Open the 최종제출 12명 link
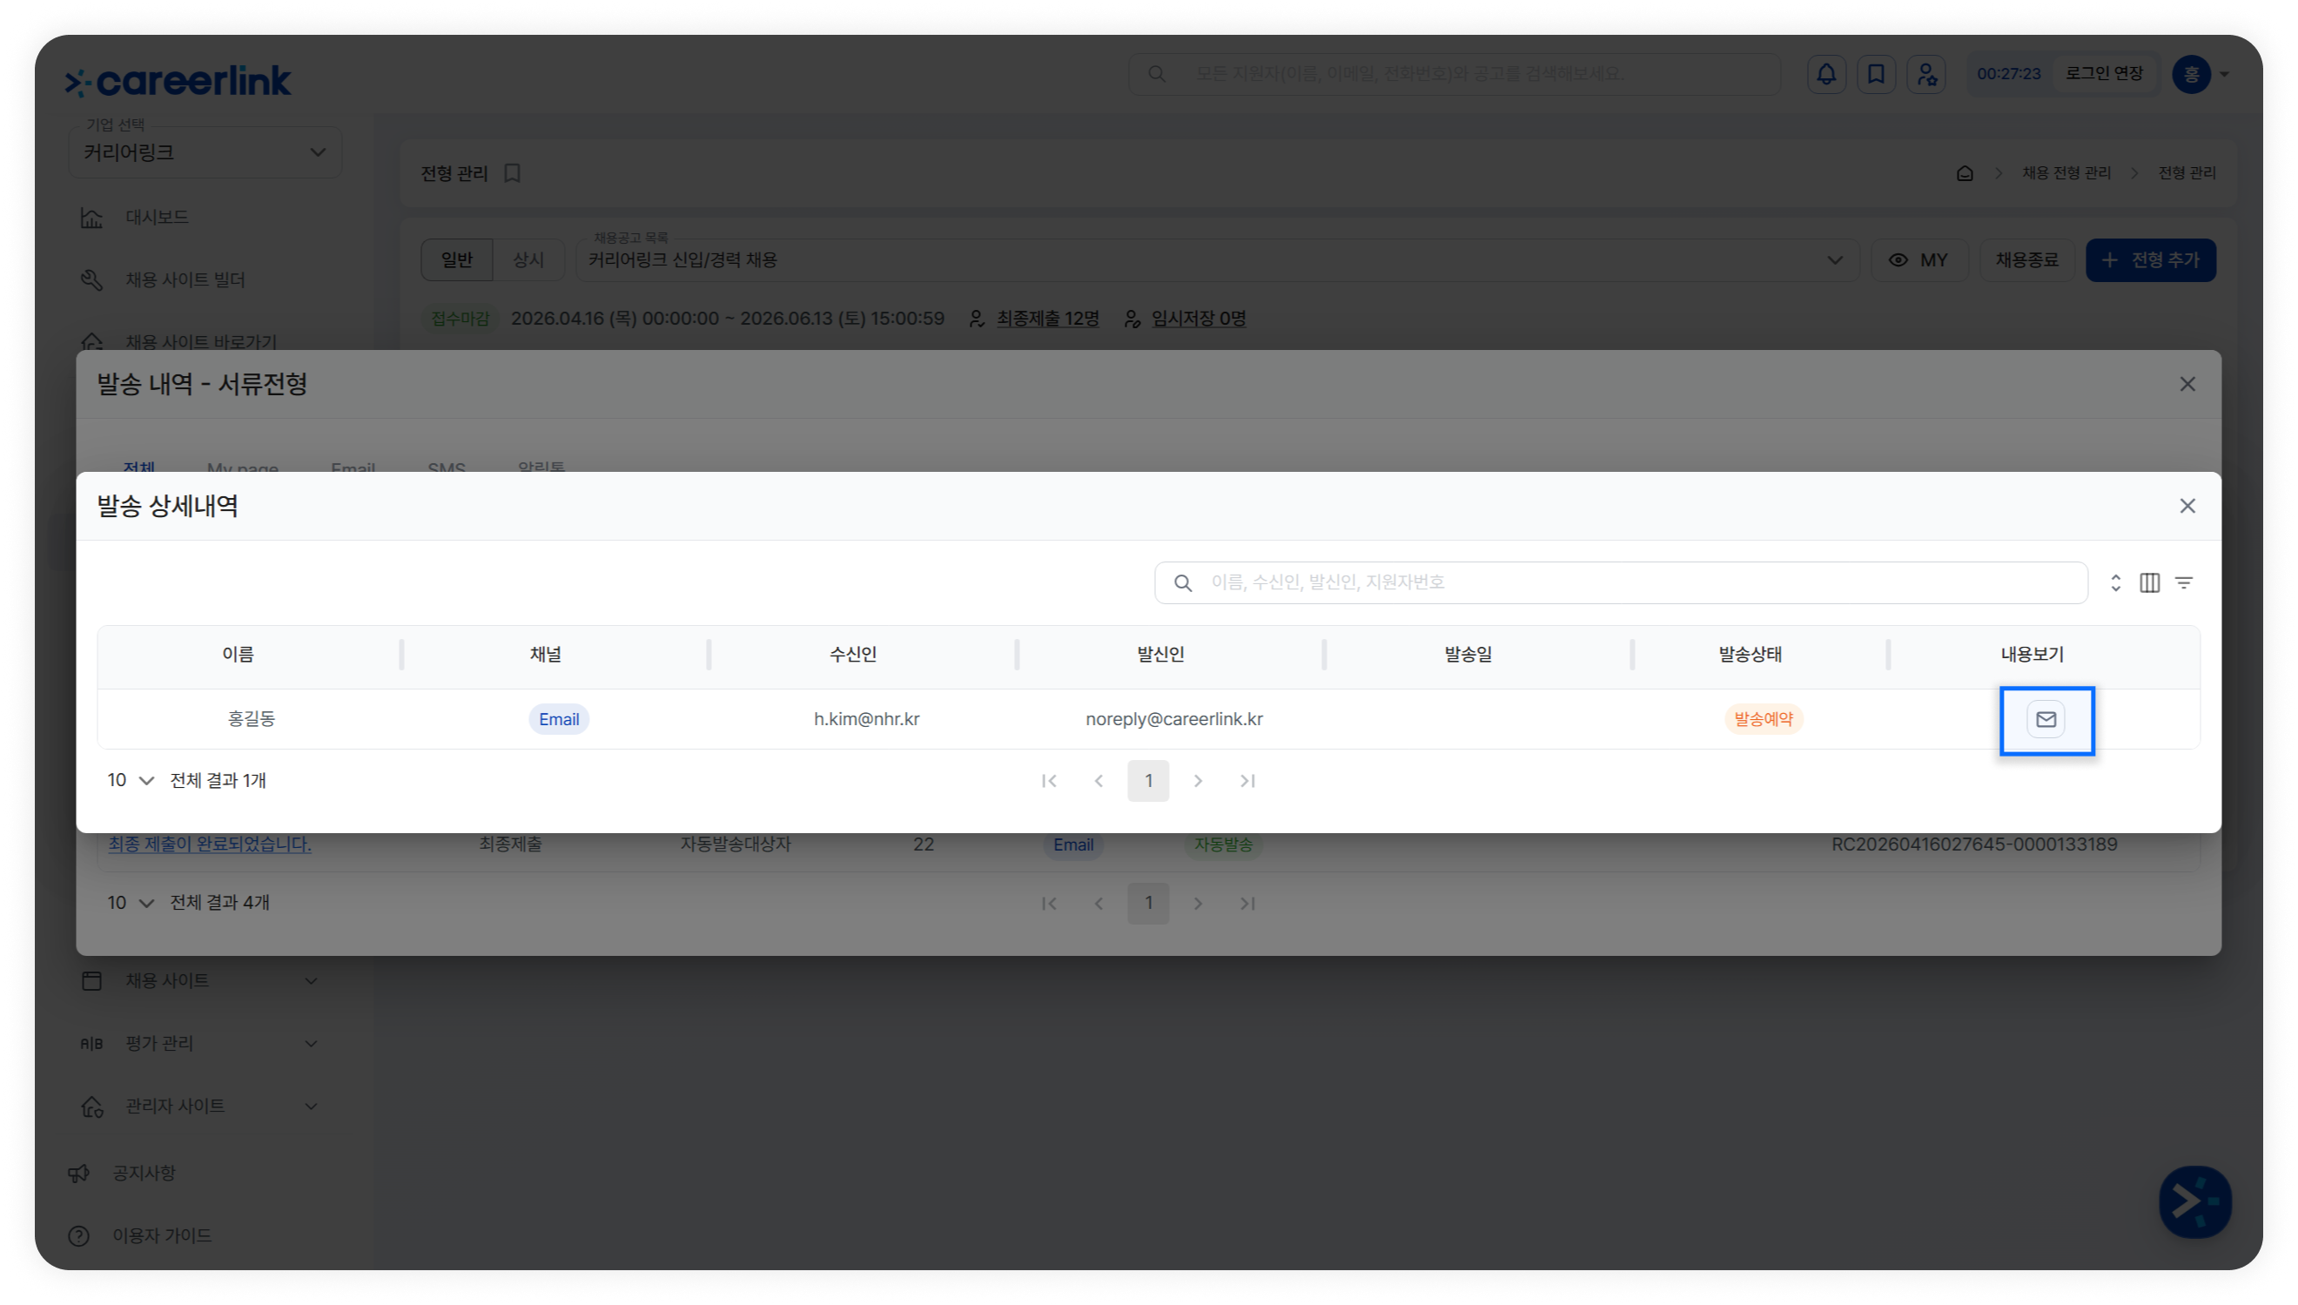Screen dimensions: 2298x1305 [x=1047, y=320]
